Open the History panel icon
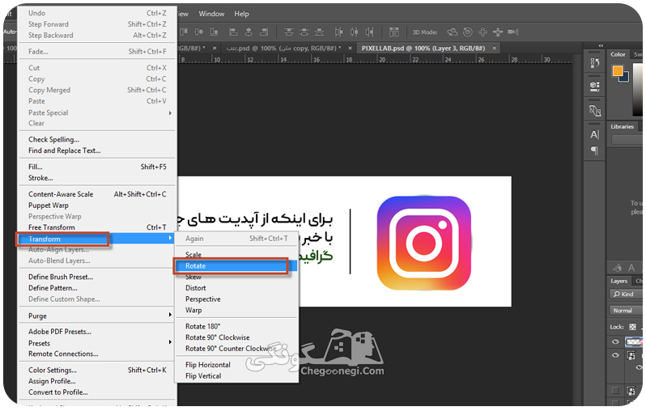The height and width of the screenshot is (411, 646). coord(594,63)
